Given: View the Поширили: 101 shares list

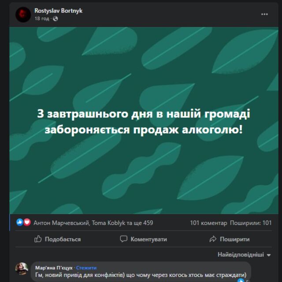Looking at the screenshot, I should pyautogui.click(x=251, y=223).
